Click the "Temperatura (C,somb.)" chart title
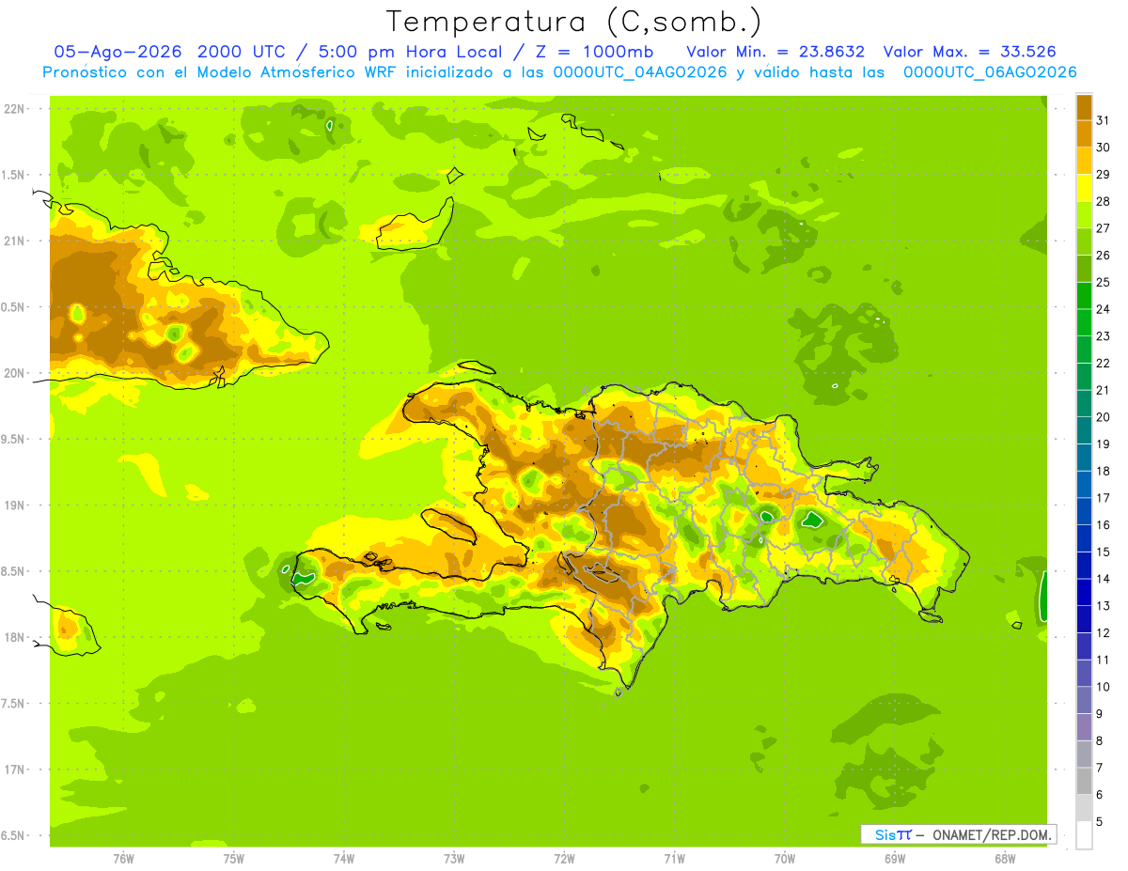 tap(573, 22)
